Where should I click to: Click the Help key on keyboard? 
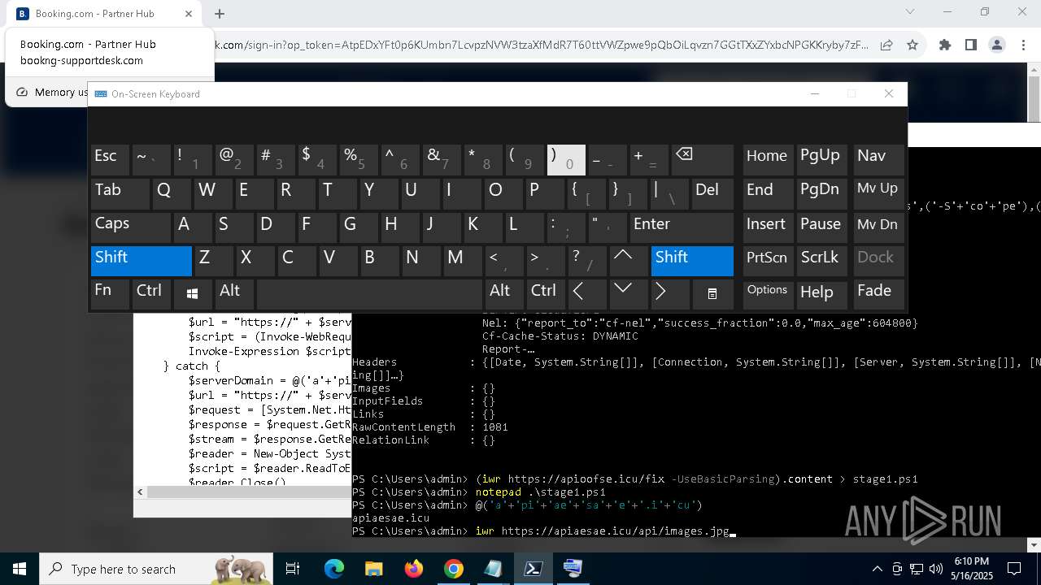click(x=821, y=293)
